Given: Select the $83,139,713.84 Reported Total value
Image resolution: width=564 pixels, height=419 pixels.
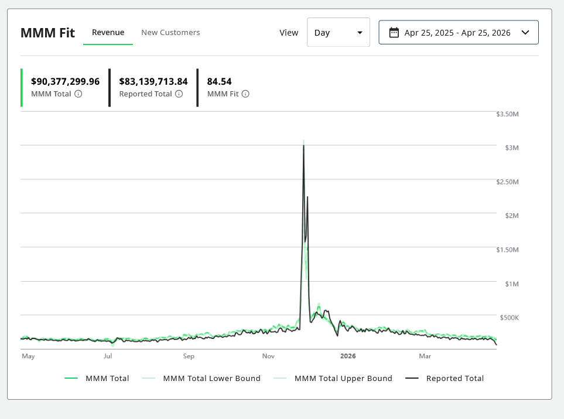Looking at the screenshot, I should tap(153, 81).
